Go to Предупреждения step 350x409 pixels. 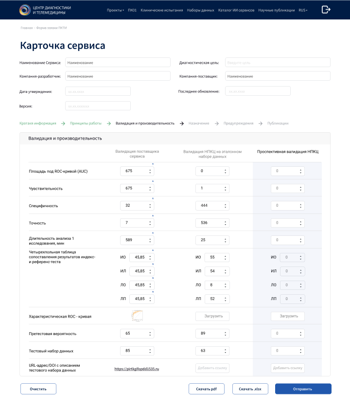tap(238, 124)
